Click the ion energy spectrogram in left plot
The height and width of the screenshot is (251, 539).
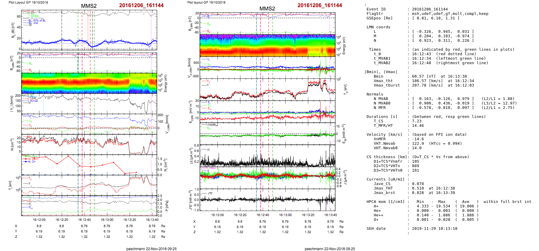[89, 83]
